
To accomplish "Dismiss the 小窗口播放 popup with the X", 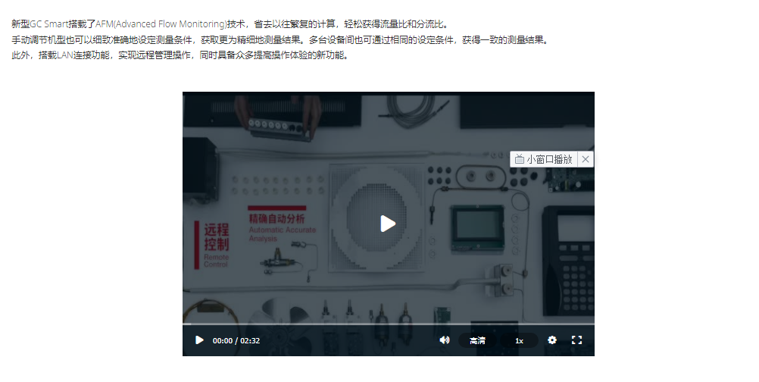I will [x=586, y=159].
